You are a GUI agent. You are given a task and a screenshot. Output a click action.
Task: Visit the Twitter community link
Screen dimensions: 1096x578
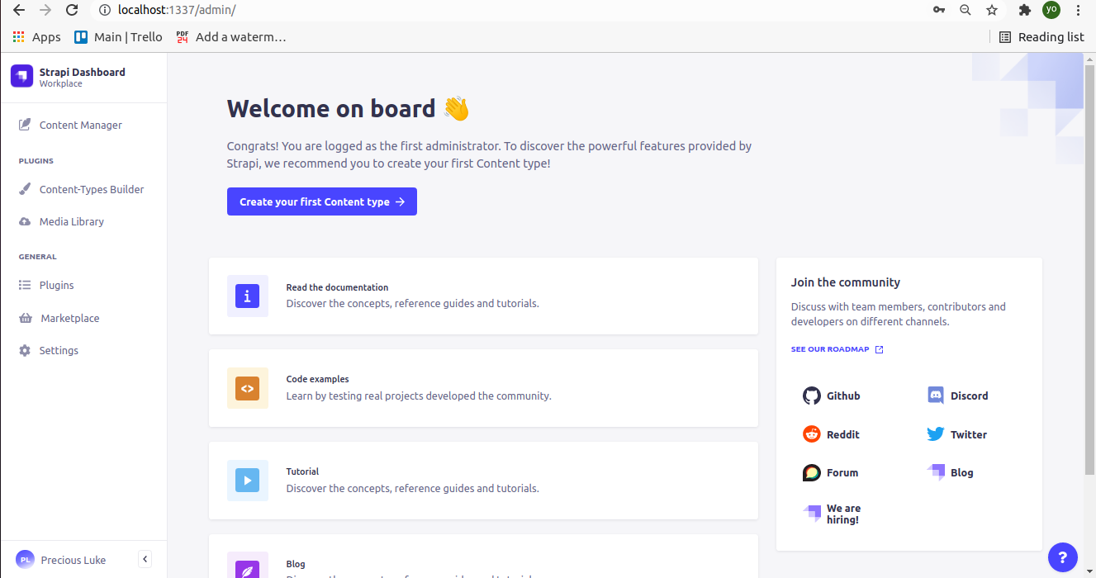point(957,434)
